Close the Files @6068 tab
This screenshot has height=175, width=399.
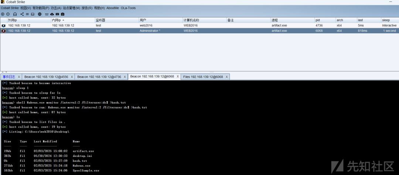pyautogui.click(x=227, y=77)
